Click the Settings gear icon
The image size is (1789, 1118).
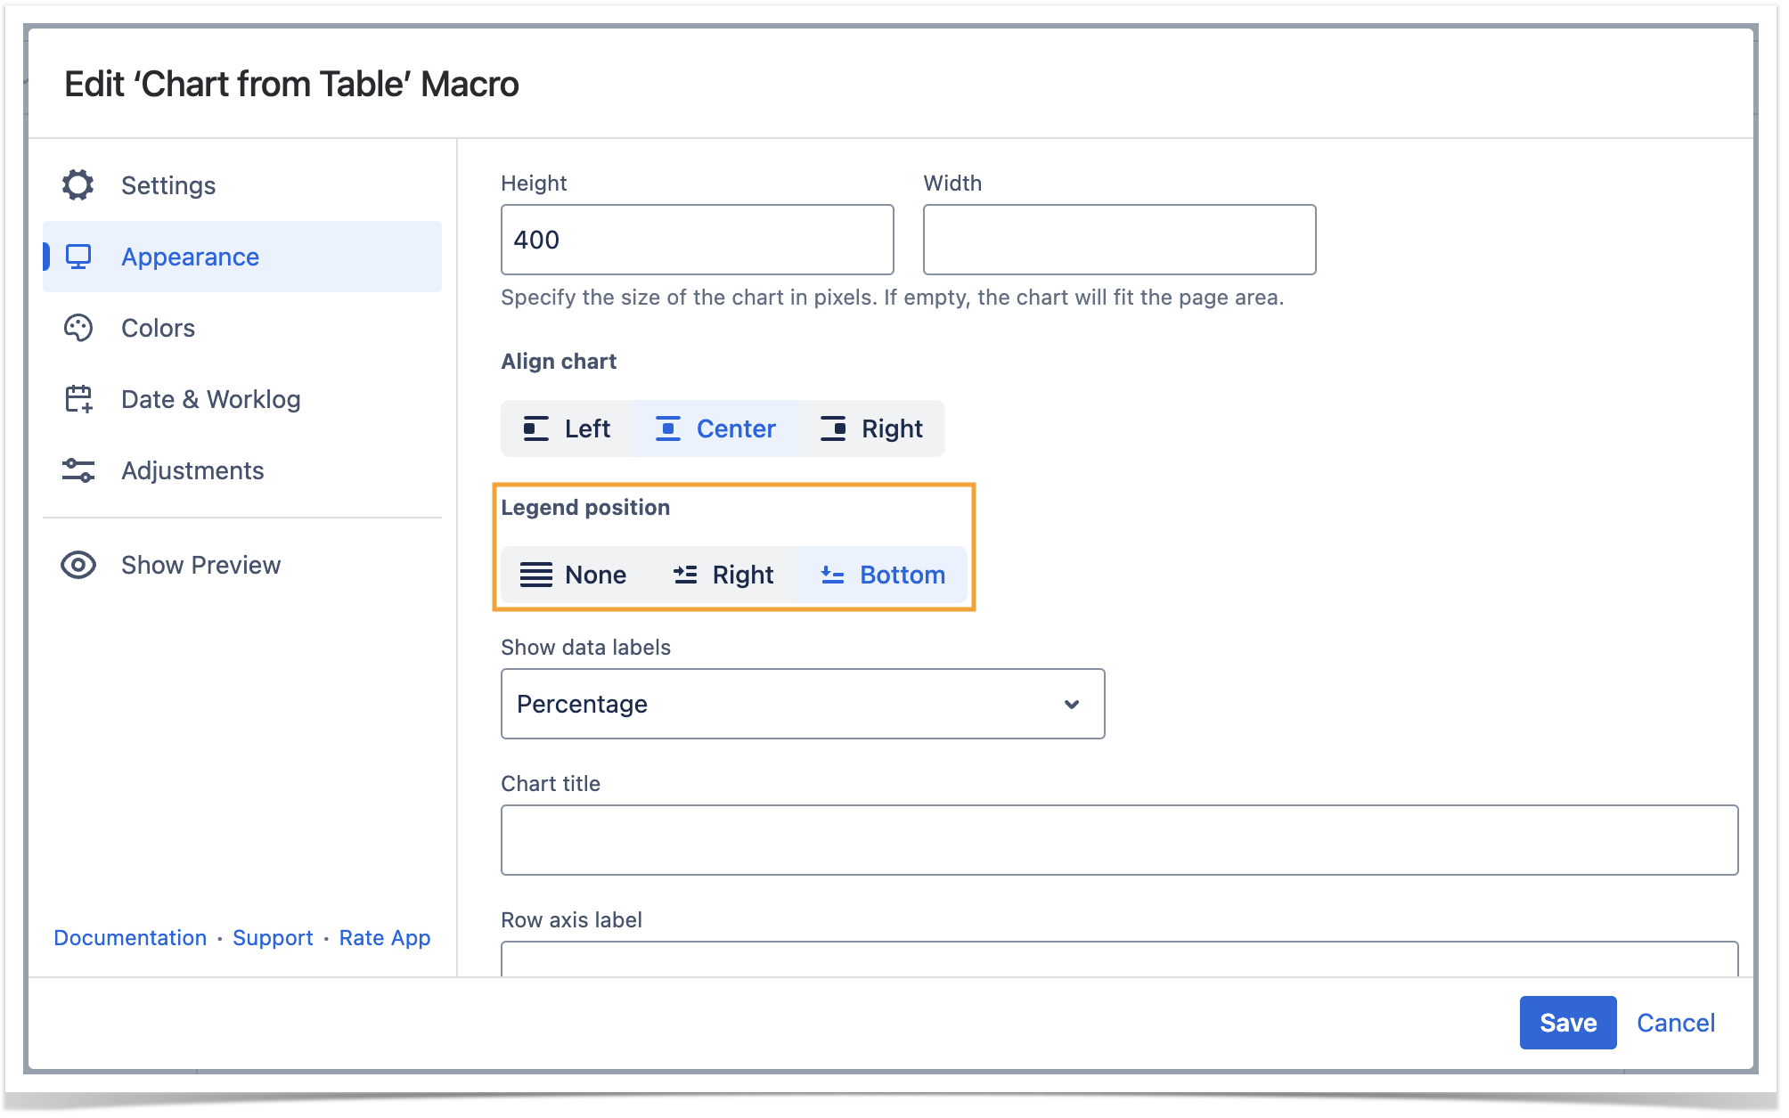(78, 185)
